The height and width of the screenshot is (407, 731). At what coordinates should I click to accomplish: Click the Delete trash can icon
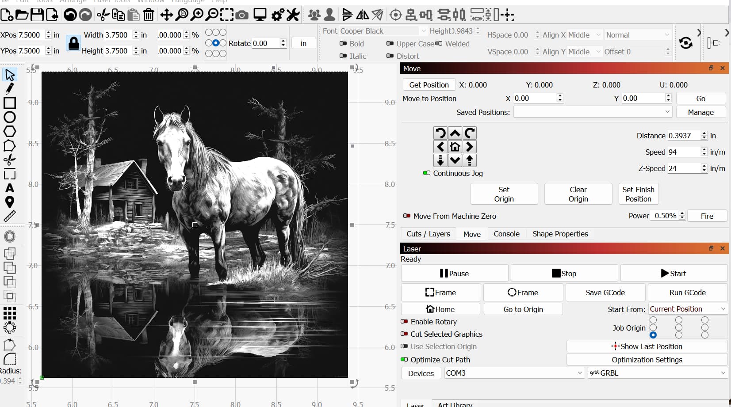point(149,15)
